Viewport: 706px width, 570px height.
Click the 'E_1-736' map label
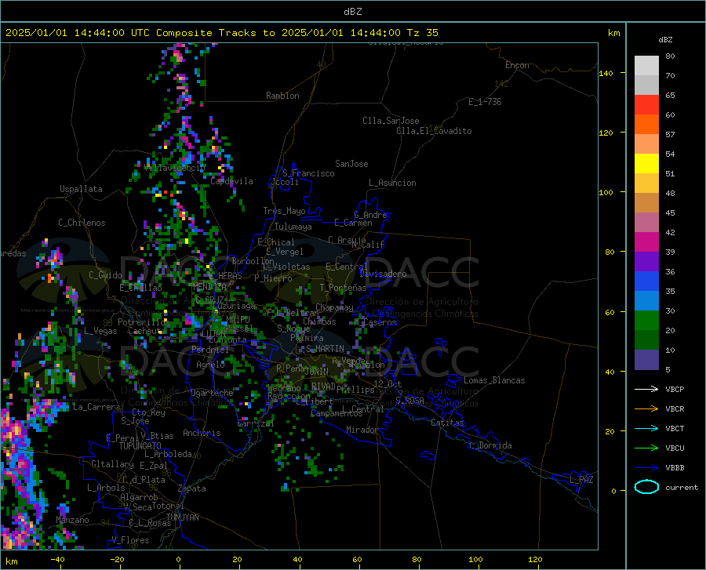485,102
